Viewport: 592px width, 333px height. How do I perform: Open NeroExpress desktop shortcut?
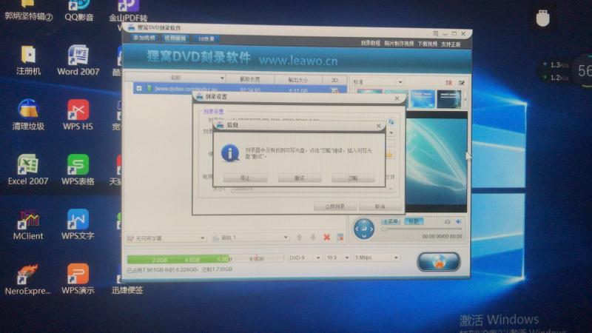point(27,280)
